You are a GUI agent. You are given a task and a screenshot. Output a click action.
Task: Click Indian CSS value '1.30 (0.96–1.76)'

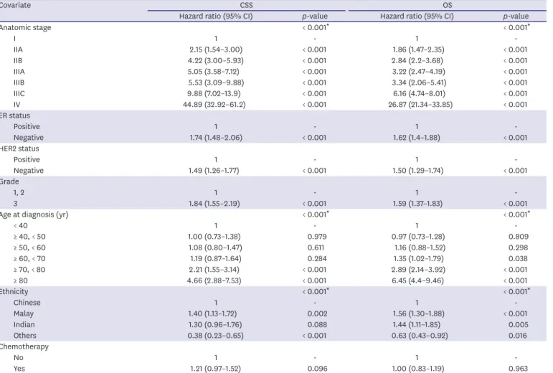click(x=214, y=324)
